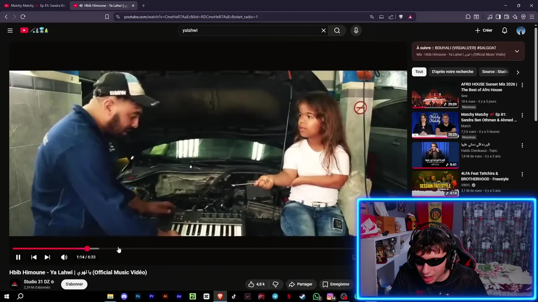Open the media control music note icon
Screen dimensions: 538x302
pos(490,17)
